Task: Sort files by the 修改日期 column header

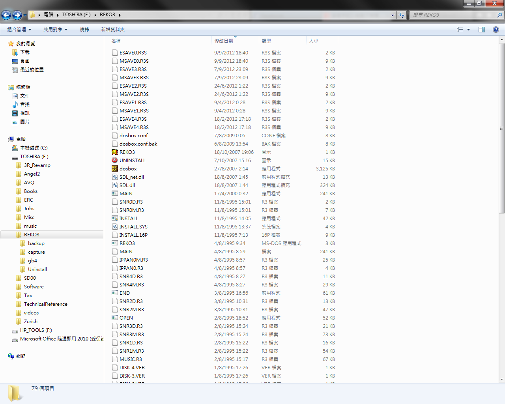Action: coord(224,41)
